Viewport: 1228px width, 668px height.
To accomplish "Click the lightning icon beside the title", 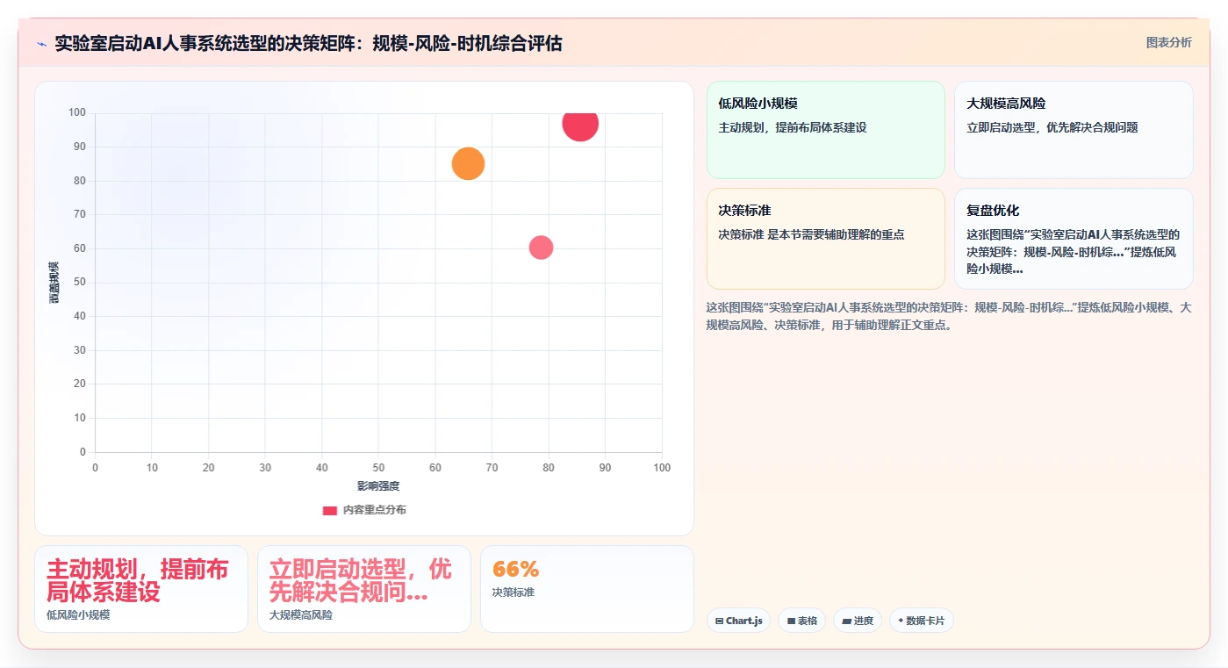I will click(41, 43).
